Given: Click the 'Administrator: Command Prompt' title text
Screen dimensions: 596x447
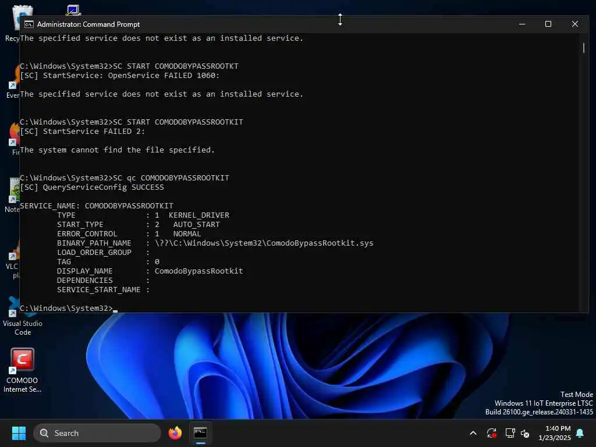Looking at the screenshot, I should 88,24.
